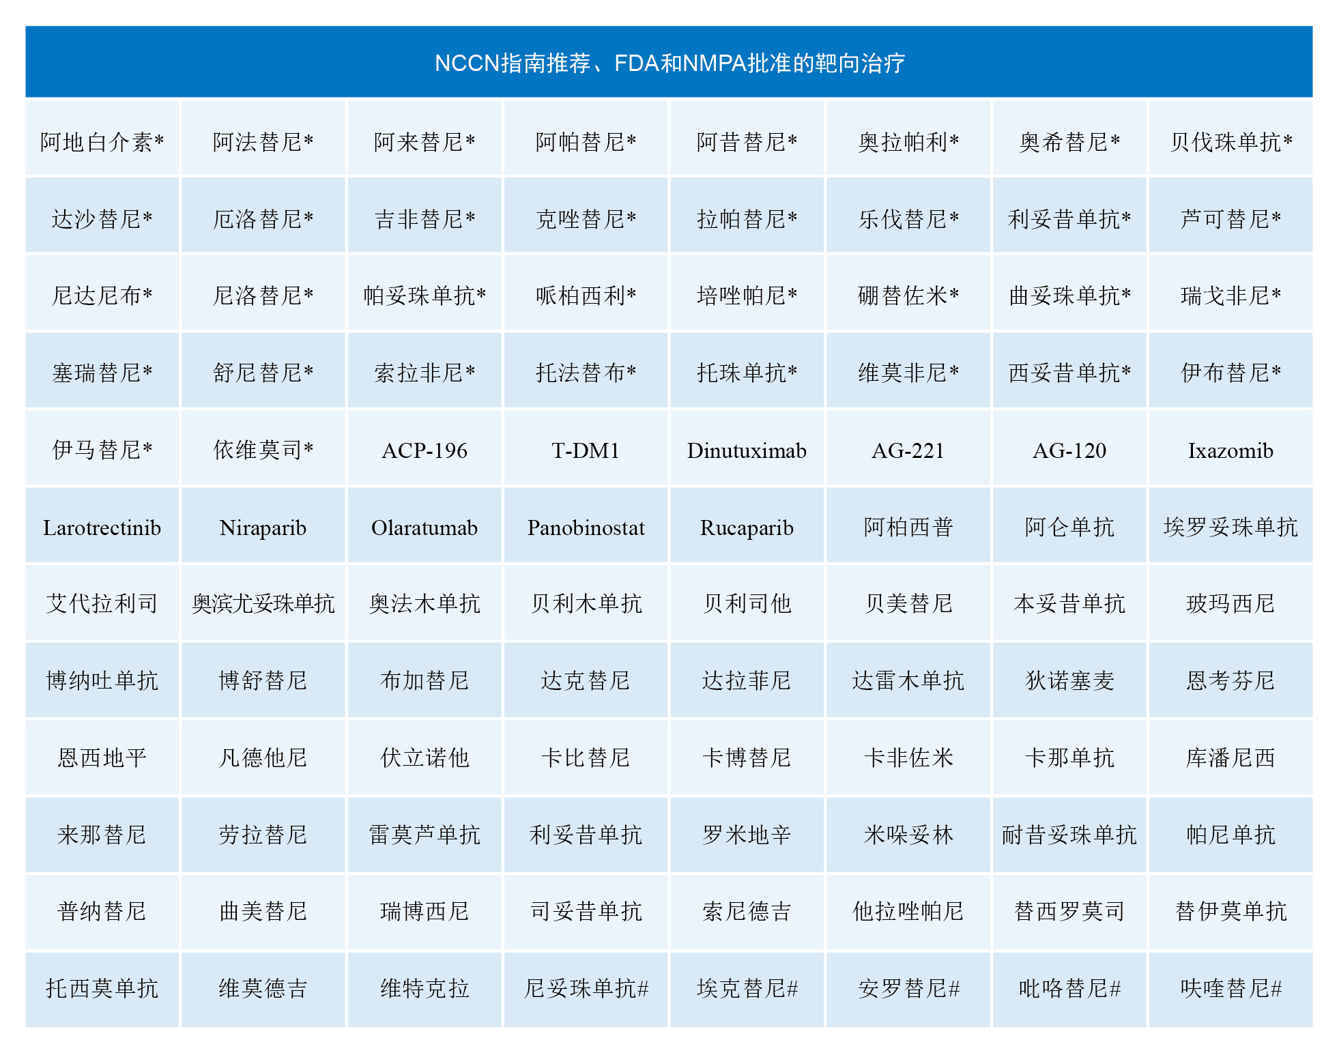Click the 他拉唑帕尼 cell
This screenshot has height=1053, width=1339.
pyautogui.click(x=908, y=911)
